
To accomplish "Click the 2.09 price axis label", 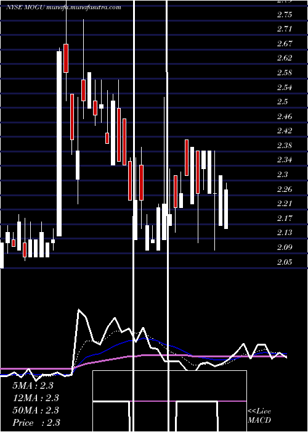I will (x=285, y=247).
